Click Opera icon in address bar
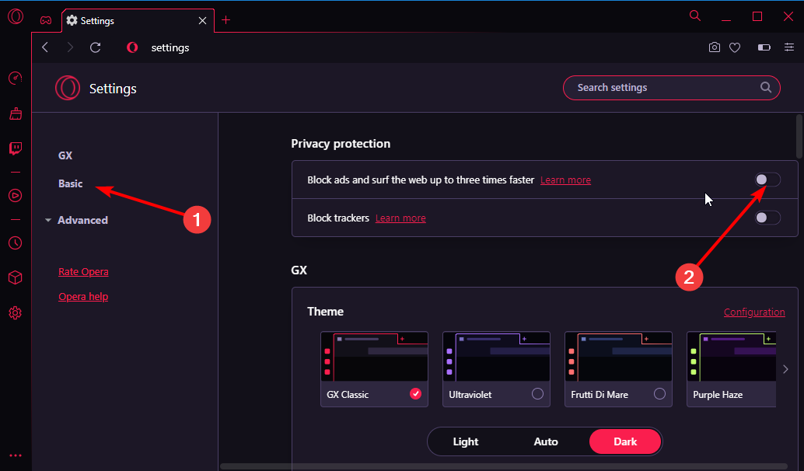Image resolution: width=804 pixels, height=471 pixels. click(132, 47)
